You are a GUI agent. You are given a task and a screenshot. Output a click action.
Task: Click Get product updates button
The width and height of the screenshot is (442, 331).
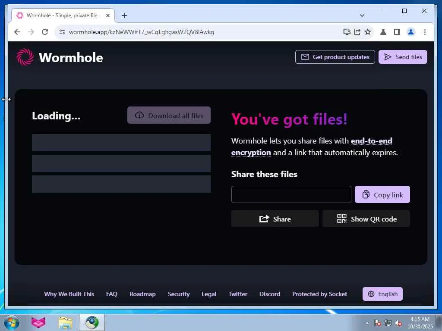point(335,57)
